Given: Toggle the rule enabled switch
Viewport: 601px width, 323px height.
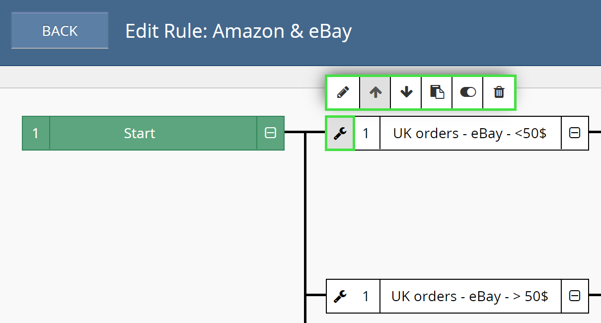Looking at the screenshot, I should click(x=468, y=92).
